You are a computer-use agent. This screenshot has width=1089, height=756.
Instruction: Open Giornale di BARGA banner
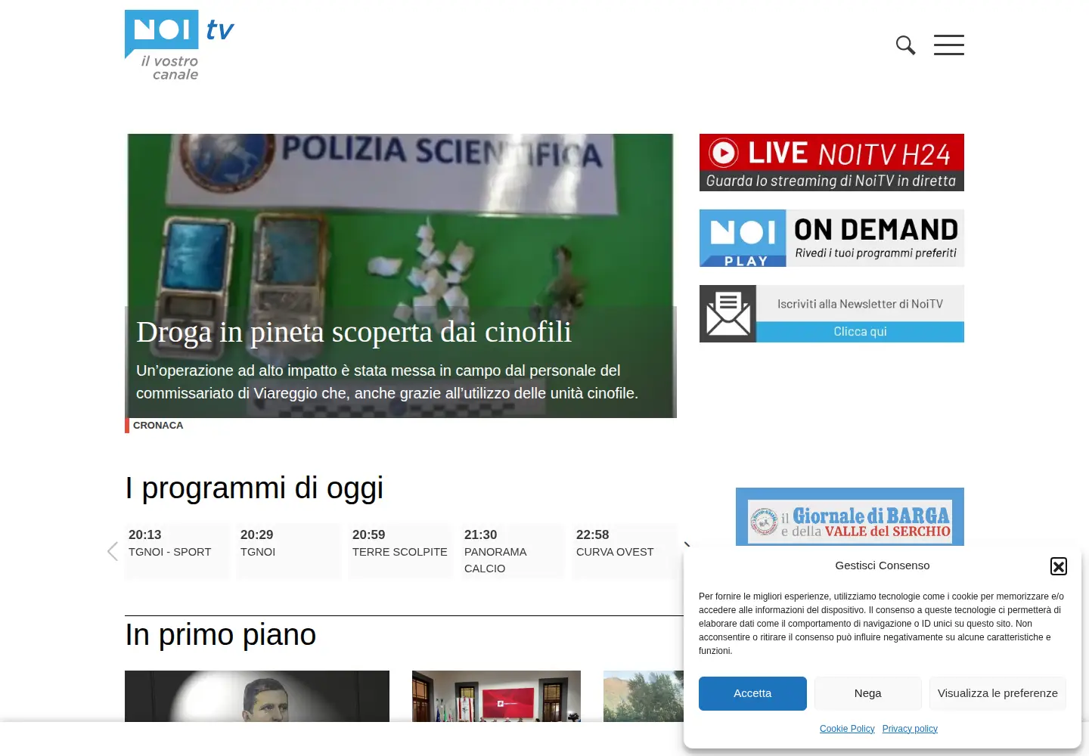point(850,517)
